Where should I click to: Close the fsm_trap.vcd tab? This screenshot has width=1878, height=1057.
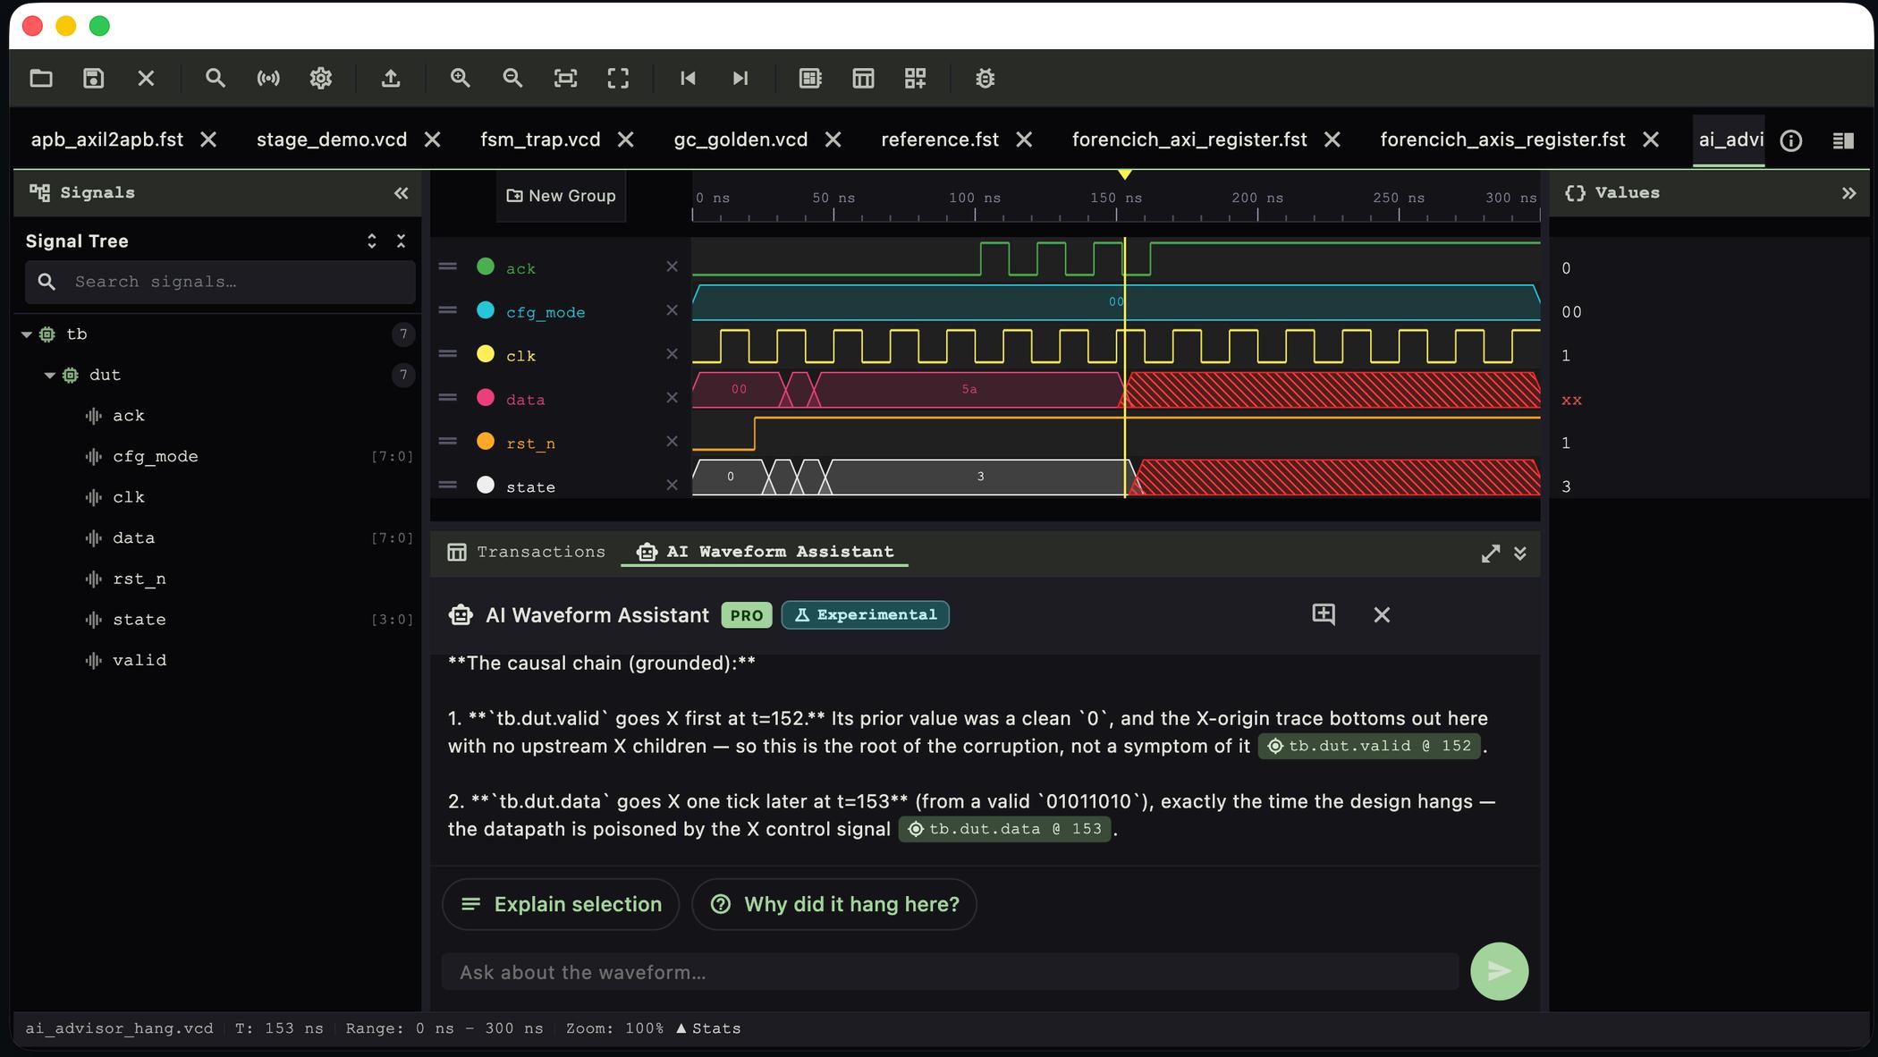tap(626, 140)
